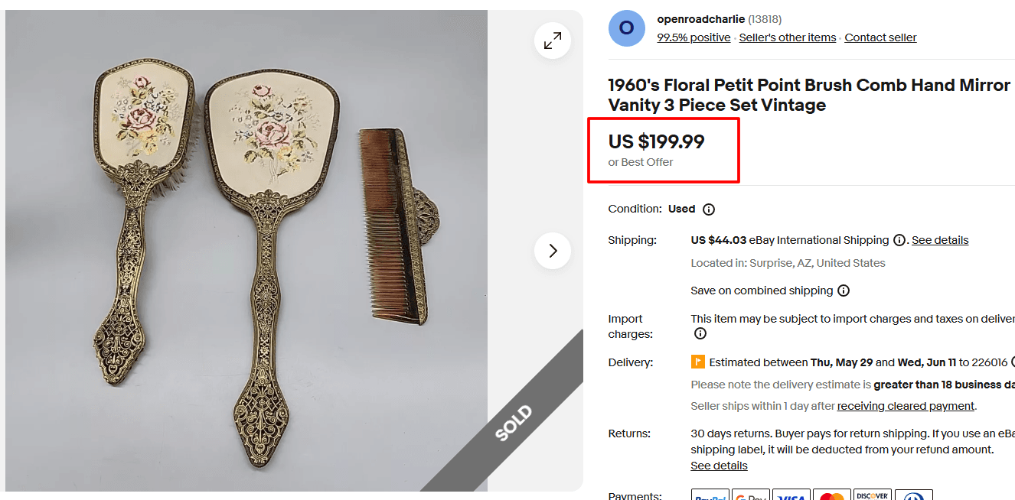Open See details next to shipping info

pos(939,239)
